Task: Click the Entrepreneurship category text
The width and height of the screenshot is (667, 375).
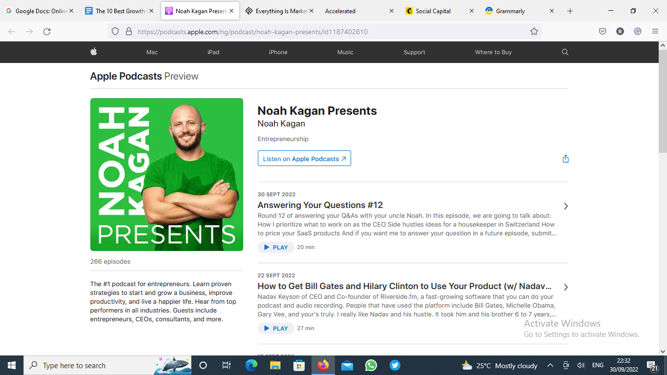Action: [x=283, y=139]
